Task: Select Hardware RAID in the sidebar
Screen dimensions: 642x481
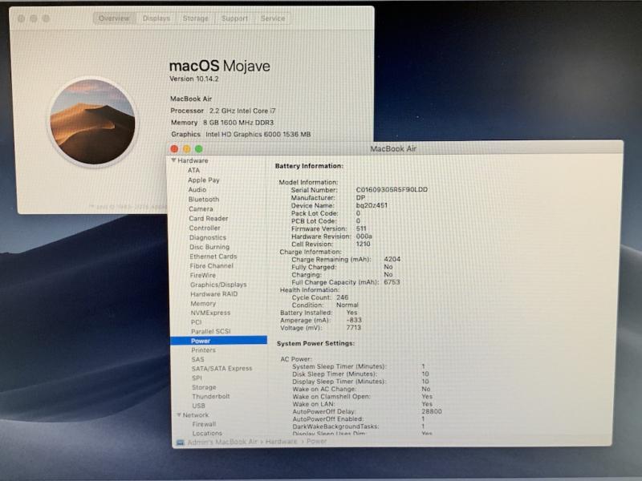Action: point(213,293)
